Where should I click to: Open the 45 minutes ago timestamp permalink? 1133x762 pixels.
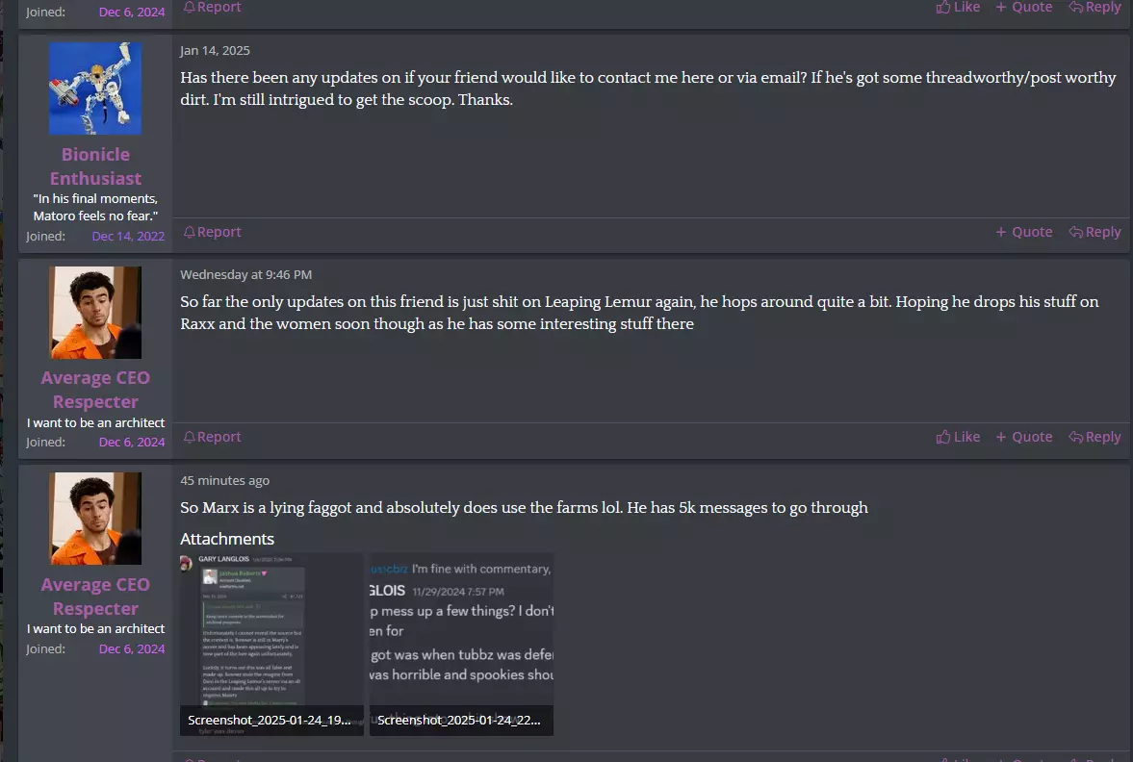click(224, 480)
